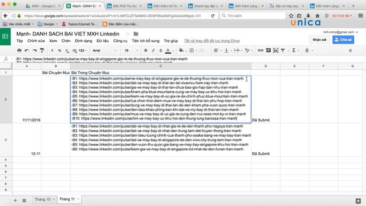
Task: Open the Công cụ menu
Action: click(x=120, y=41)
